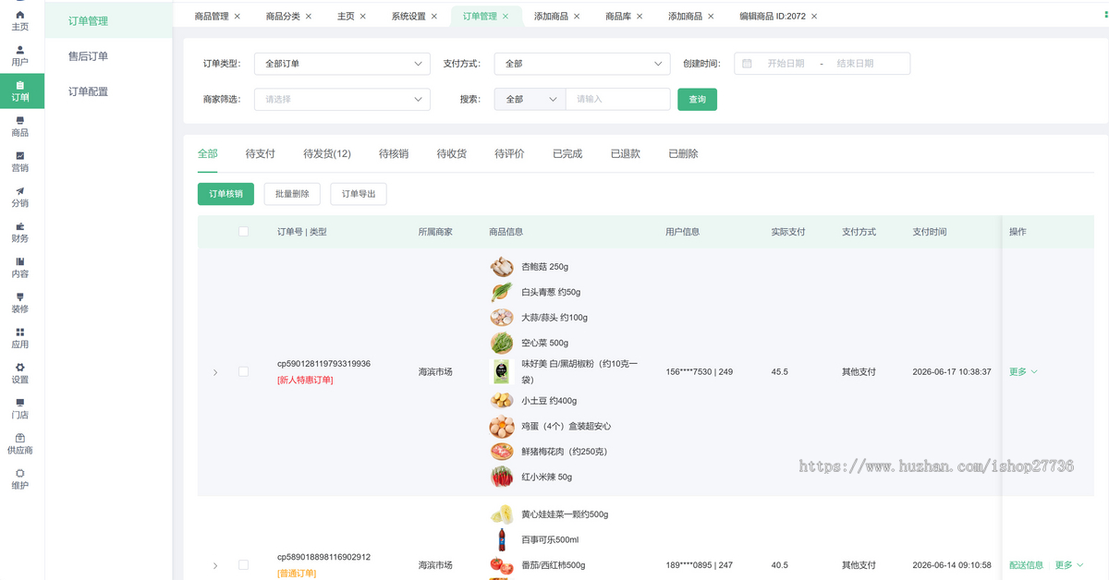Click the 红小米辣 50g product thumbnail

(x=502, y=477)
